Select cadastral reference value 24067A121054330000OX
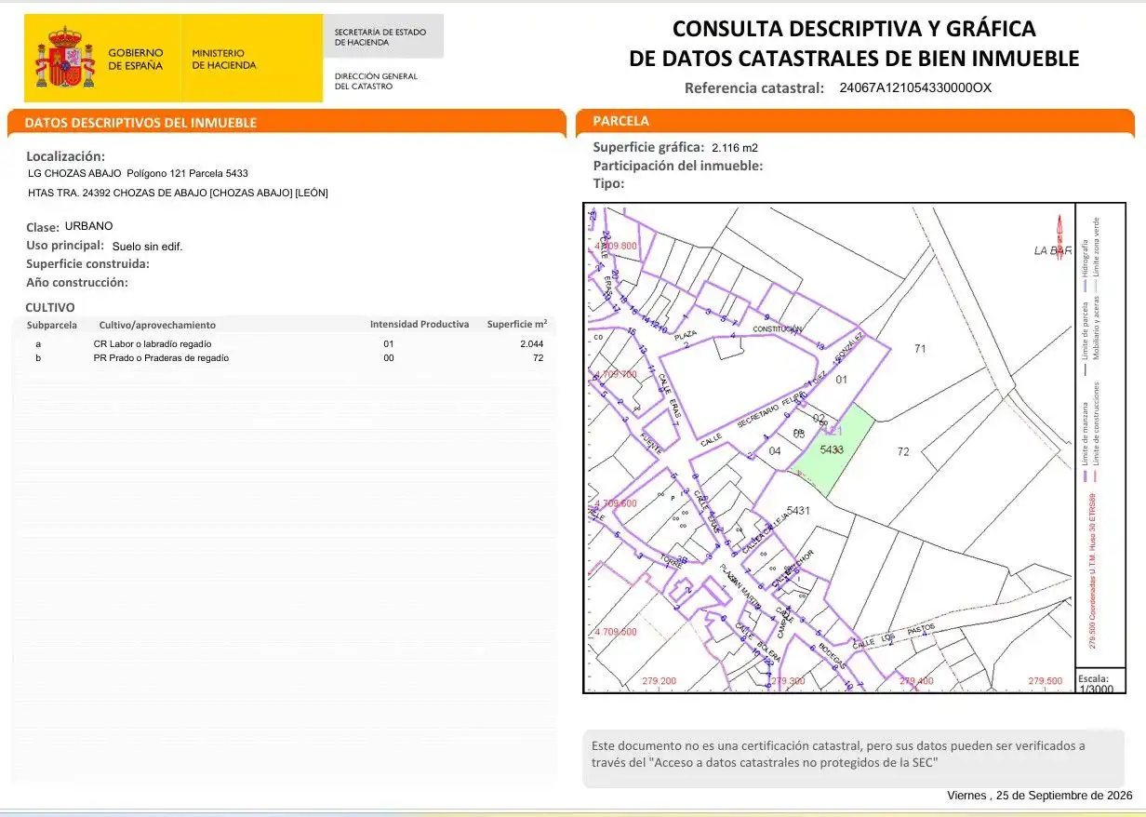 click(x=915, y=88)
